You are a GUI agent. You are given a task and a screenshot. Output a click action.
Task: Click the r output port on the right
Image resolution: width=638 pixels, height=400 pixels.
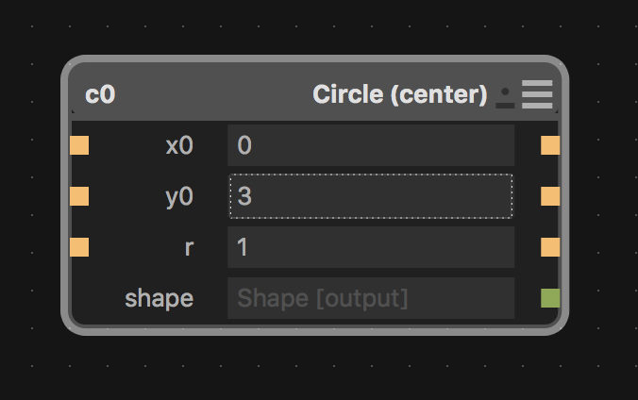coord(550,247)
